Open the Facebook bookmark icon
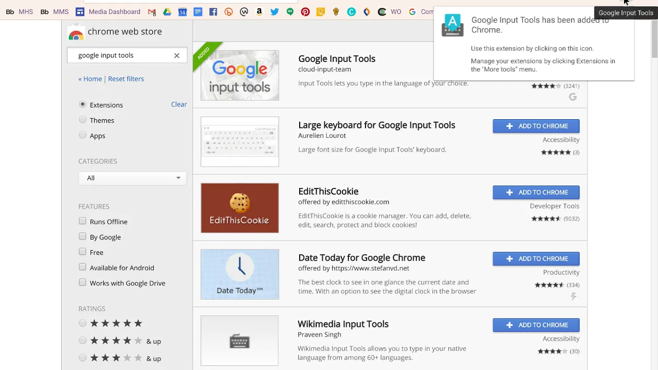Image resolution: width=658 pixels, height=370 pixels. pos(213,12)
